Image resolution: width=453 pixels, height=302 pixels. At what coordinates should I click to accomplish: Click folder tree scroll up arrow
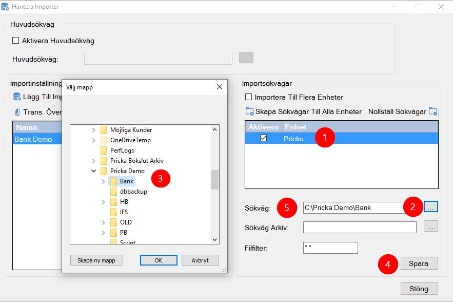point(214,129)
